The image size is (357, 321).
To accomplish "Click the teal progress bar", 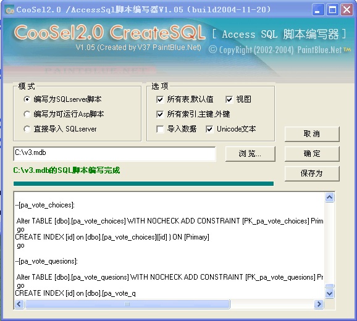I will (143, 183).
